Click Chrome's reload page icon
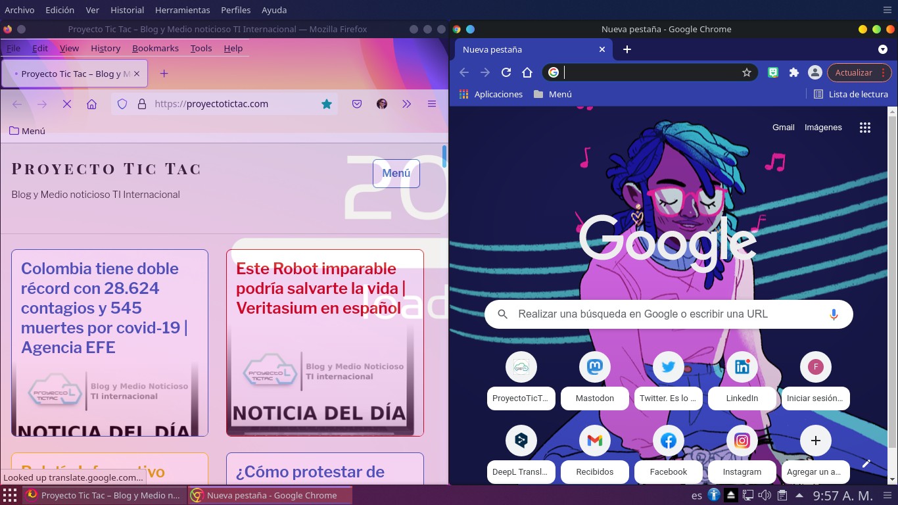 coord(506,73)
